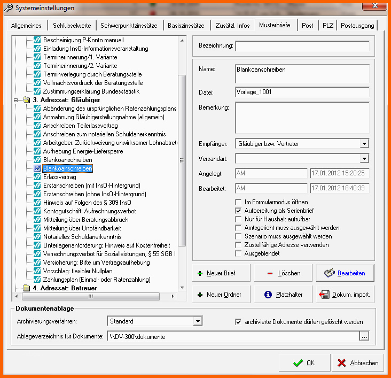Click template icon beside Notarielles Schuldanerkenntnis
This screenshot has width=391, height=378.
click(x=37, y=236)
